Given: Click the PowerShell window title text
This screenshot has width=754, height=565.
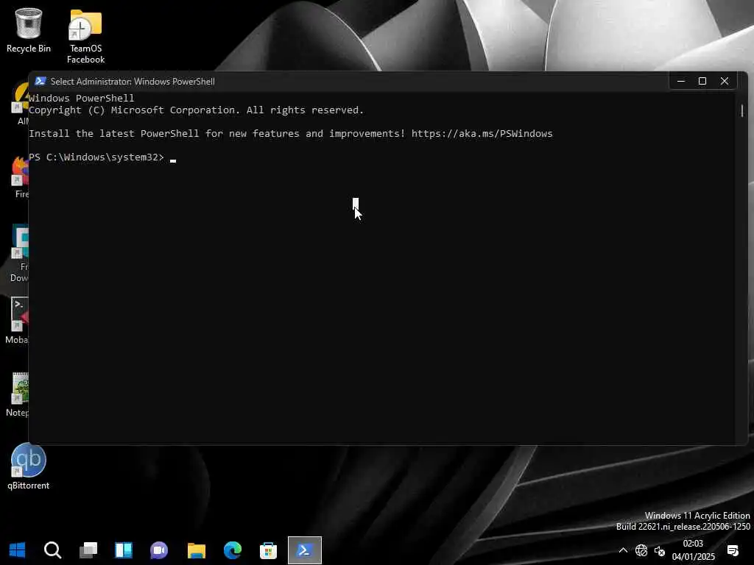Looking at the screenshot, I should pos(133,81).
